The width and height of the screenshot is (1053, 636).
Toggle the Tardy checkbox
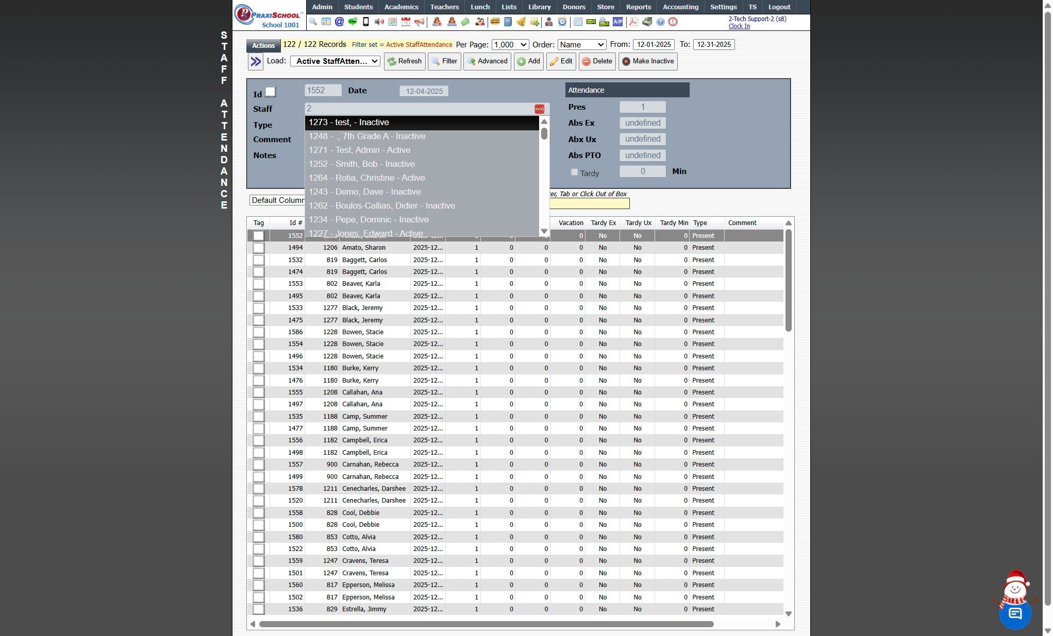[574, 173]
